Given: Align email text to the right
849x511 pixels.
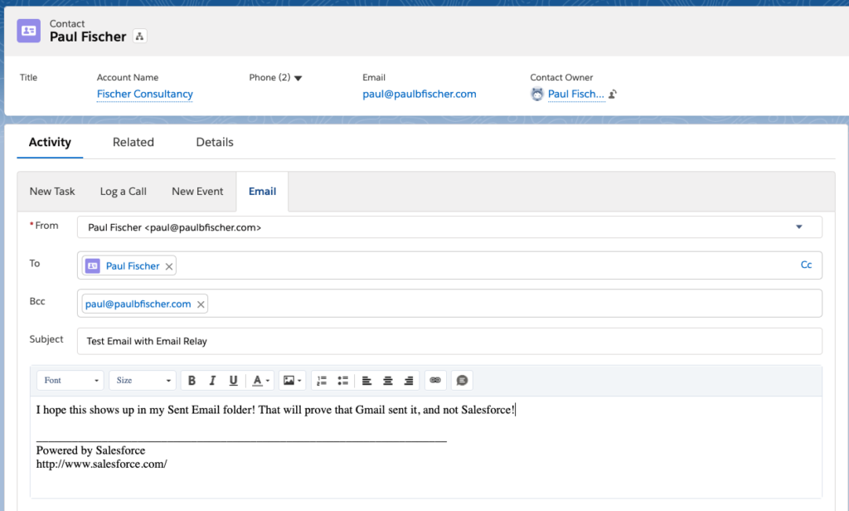Looking at the screenshot, I should pyautogui.click(x=408, y=380).
